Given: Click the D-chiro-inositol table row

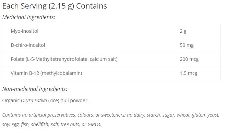Looking at the screenshot, I should (x=111, y=45).
